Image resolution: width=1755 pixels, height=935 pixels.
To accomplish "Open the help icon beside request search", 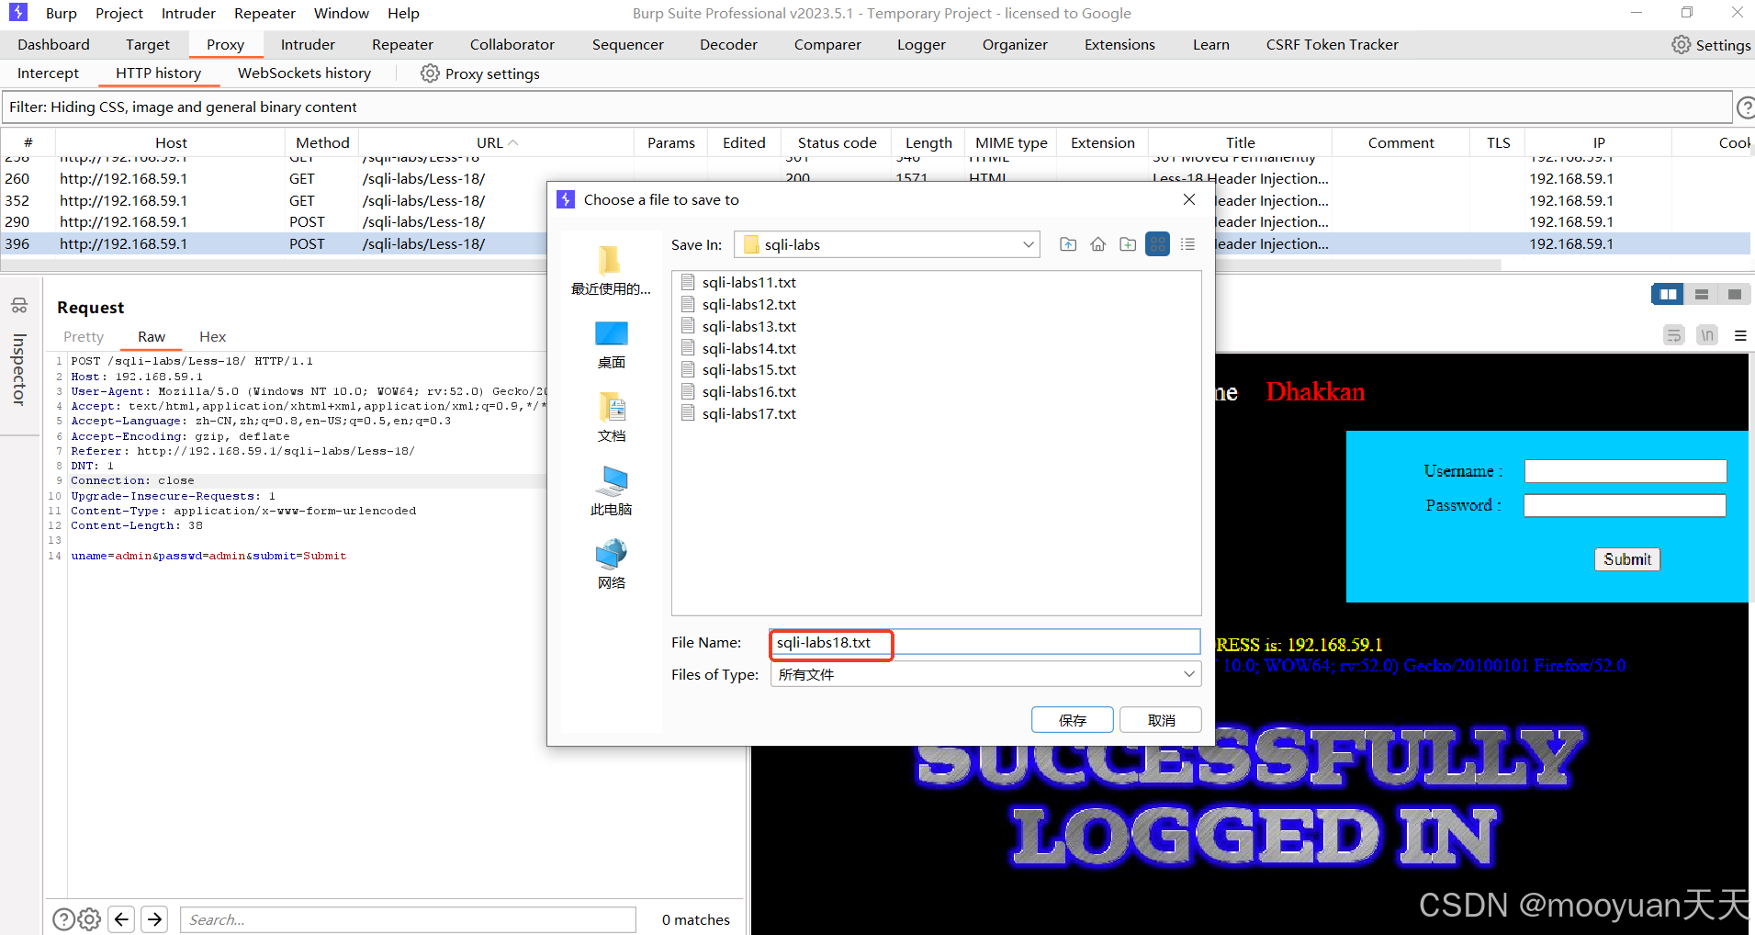I will [63, 919].
